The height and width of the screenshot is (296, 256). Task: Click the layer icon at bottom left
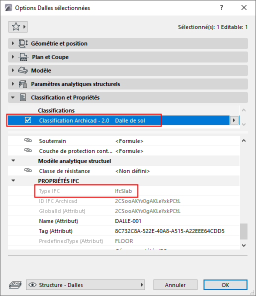(15, 285)
